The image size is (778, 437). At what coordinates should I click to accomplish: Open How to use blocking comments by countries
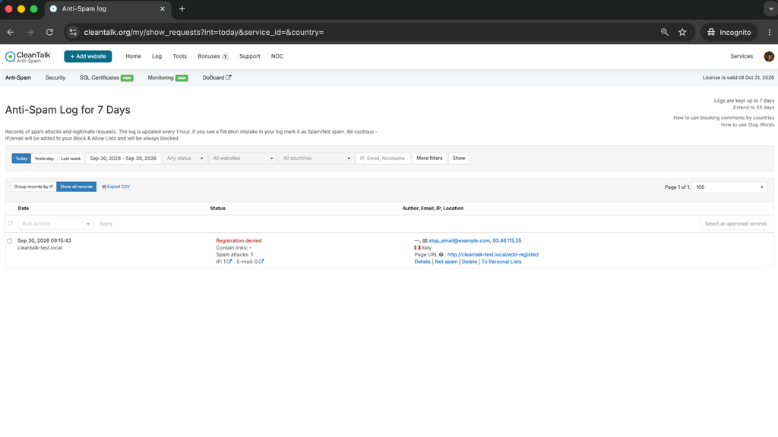pyautogui.click(x=723, y=118)
